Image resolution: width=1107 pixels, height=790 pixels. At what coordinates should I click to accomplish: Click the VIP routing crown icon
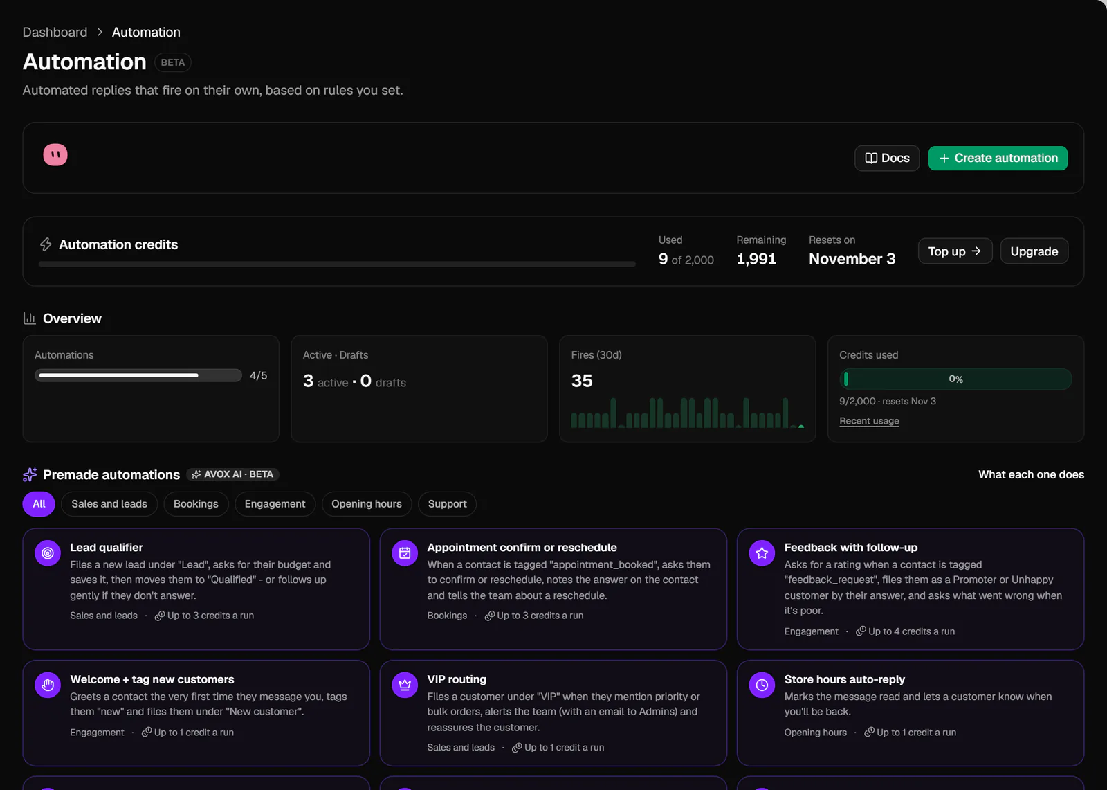click(405, 685)
